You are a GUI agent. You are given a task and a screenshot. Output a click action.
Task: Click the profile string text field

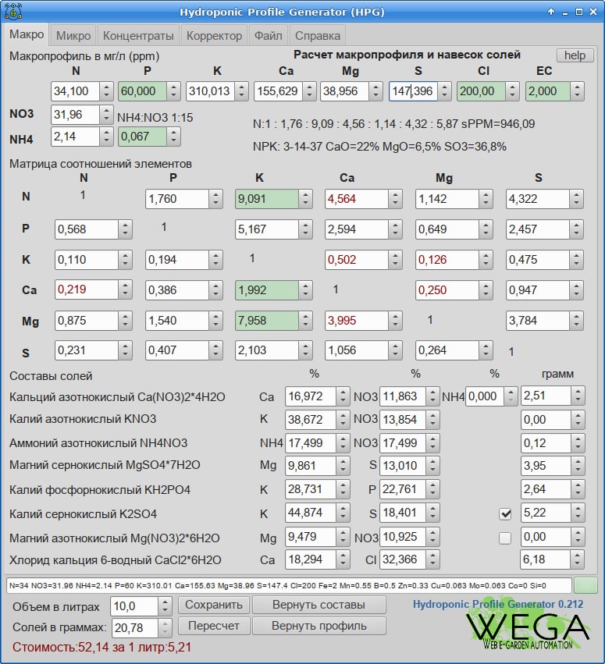(289, 586)
